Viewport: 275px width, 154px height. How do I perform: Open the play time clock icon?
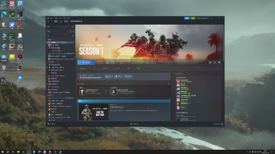point(134,62)
